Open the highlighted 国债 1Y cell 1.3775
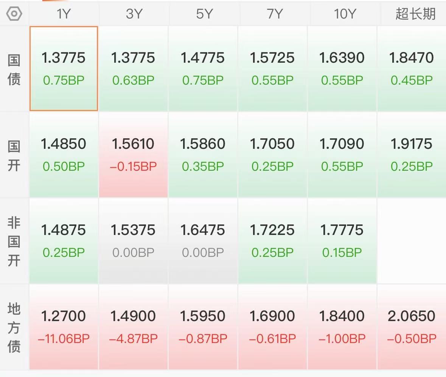The height and width of the screenshot is (377, 446). click(x=64, y=68)
